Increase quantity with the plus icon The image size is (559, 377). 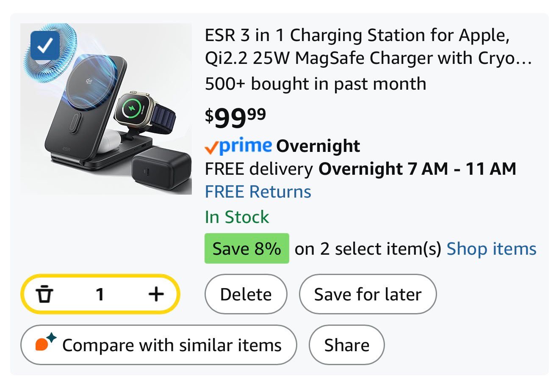point(156,294)
